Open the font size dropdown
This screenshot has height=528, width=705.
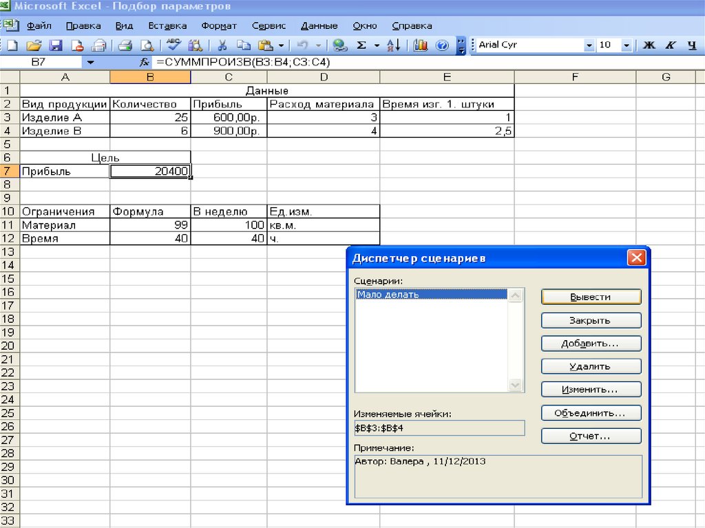(x=626, y=45)
